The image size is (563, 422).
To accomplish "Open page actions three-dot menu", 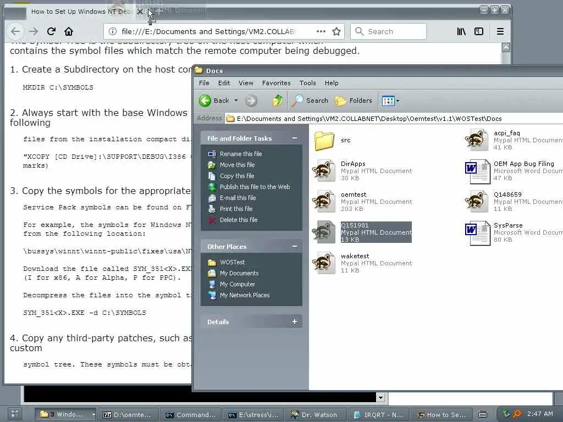I will [321, 31].
